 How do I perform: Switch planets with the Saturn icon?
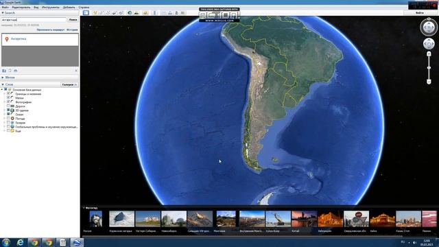pyautogui.click(x=145, y=12)
